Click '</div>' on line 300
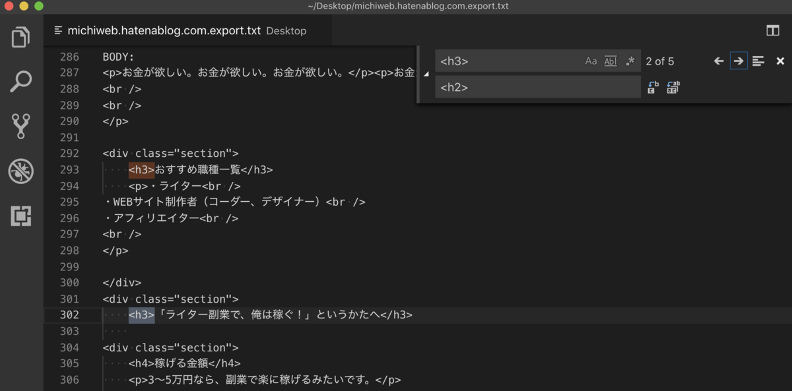This screenshot has width=792, height=391. point(122,283)
